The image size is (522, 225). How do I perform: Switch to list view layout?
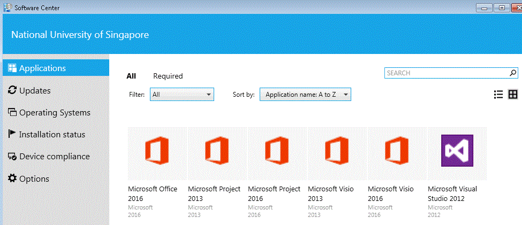tap(498, 95)
